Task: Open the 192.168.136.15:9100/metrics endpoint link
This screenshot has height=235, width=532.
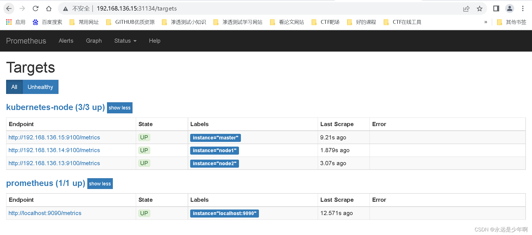Action: click(54, 137)
